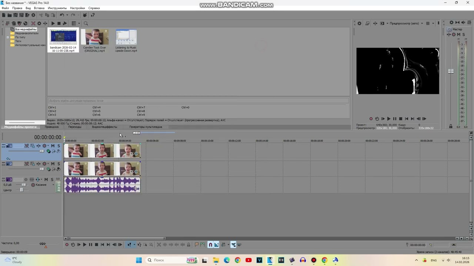Mute video track 2
This screenshot has height=266, width=474.
[x=53, y=164]
